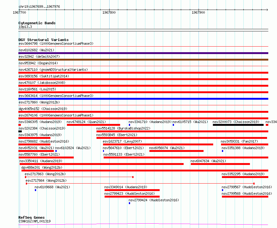Open nsv5591133 (Ebert2021) label

pyautogui.click(x=124, y=154)
